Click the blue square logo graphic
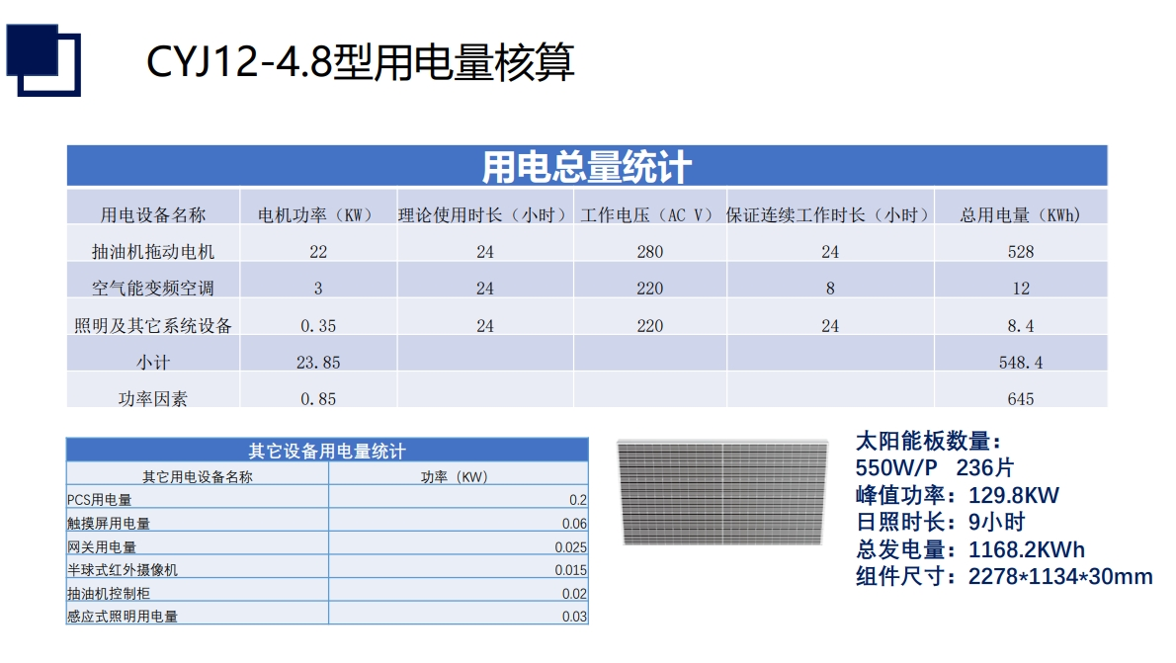 tap(43, 60)
